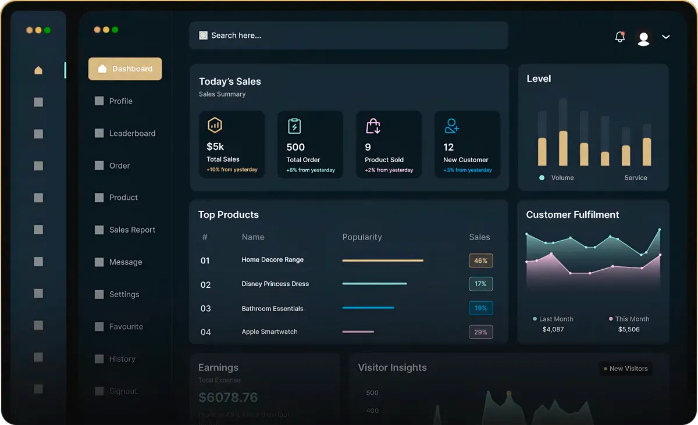Click the $6078.76 earnings value
Screen dimensions: 698x425
point(228,398)
